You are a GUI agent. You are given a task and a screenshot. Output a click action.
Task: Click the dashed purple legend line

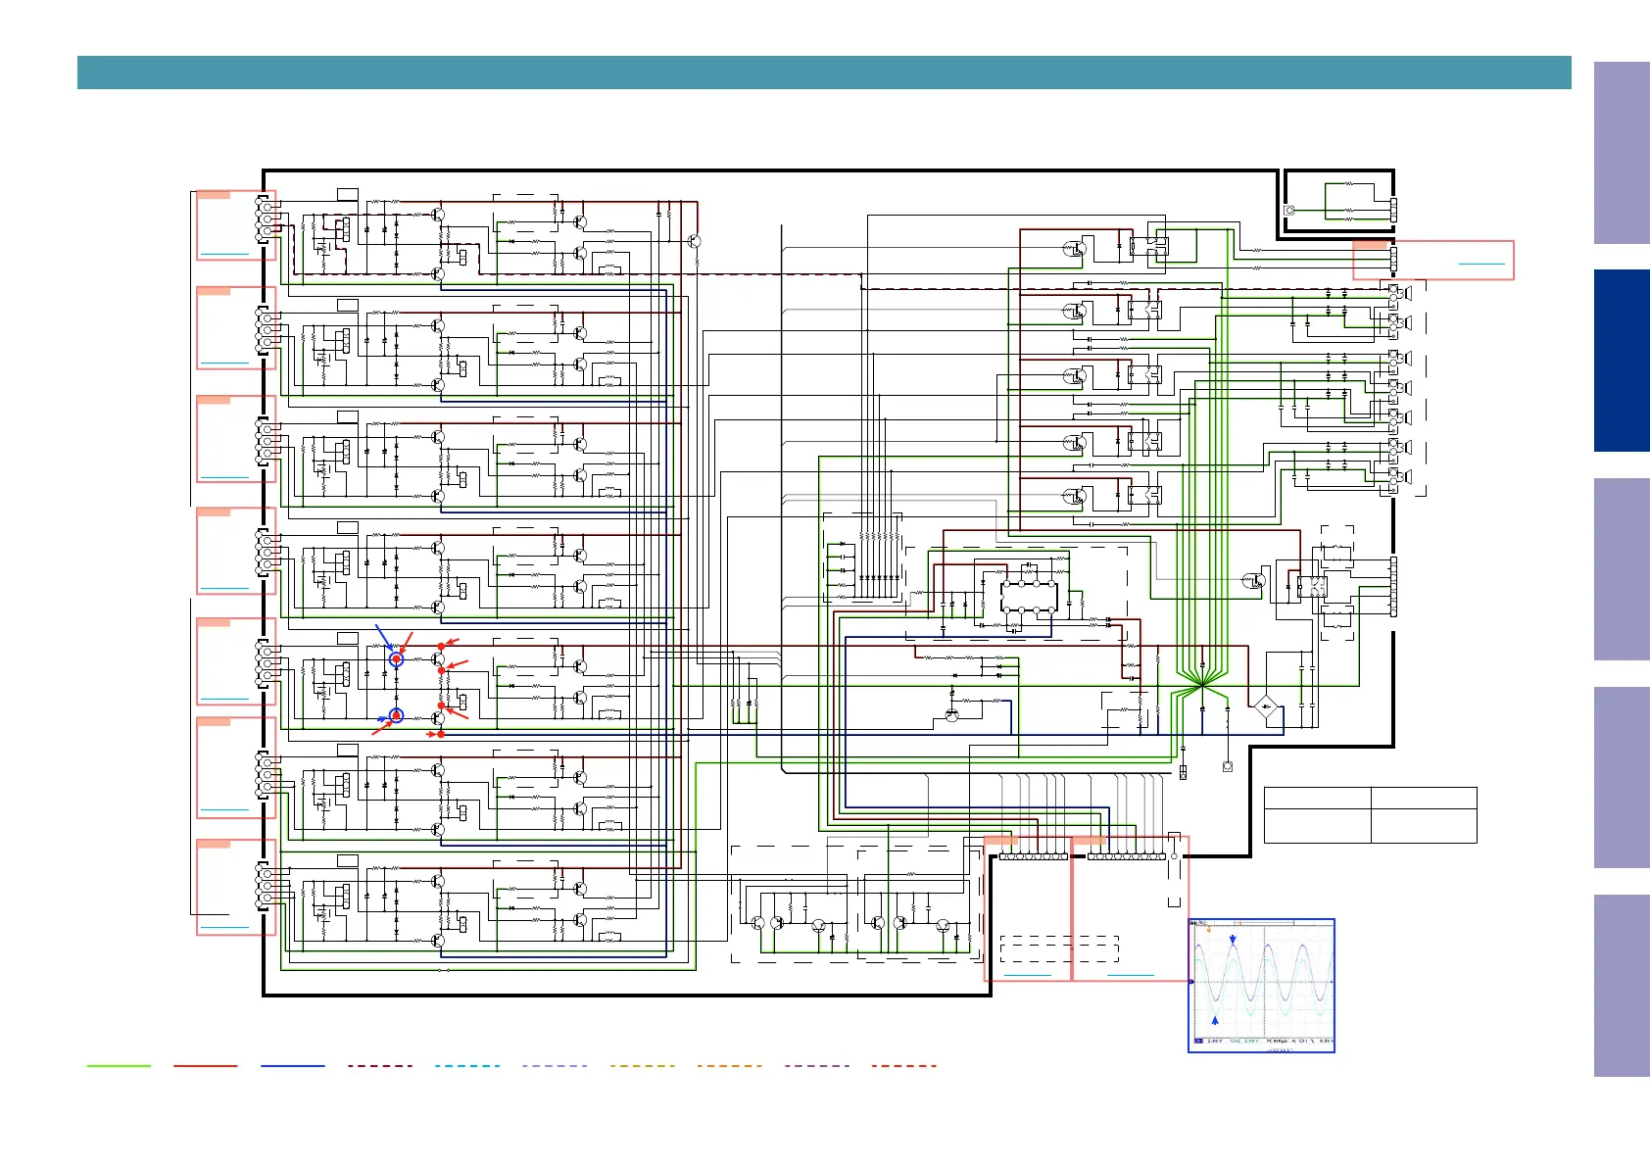pos(817,1065)
